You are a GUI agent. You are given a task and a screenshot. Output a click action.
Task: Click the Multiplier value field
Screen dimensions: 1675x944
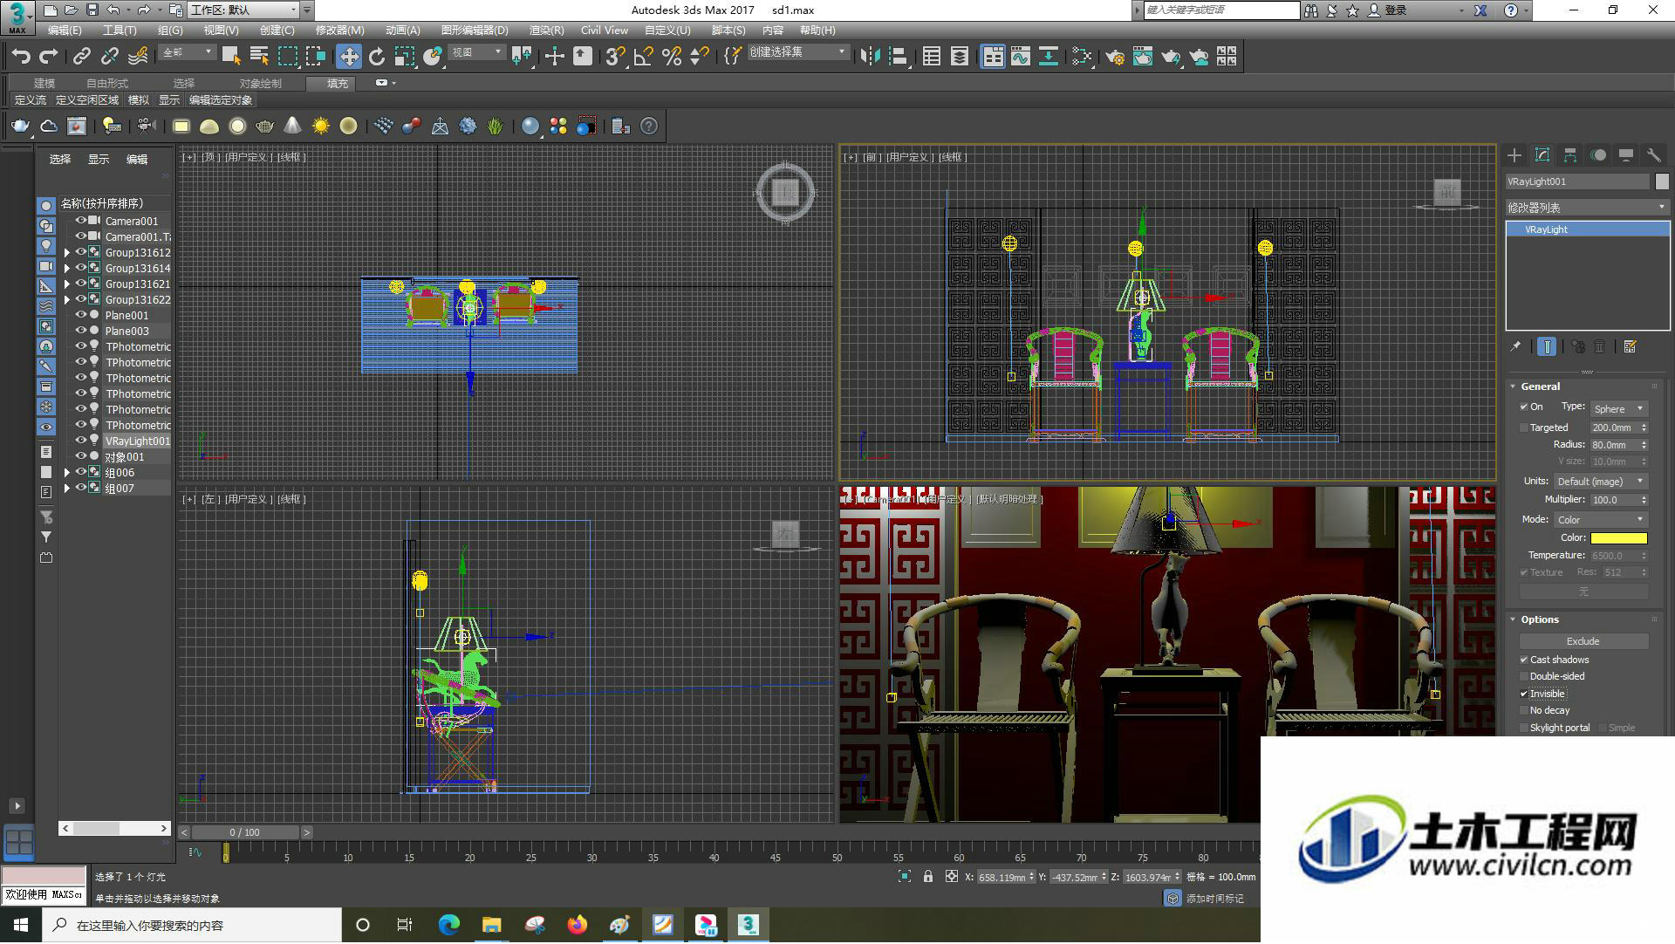click(x=1614, y=500)
